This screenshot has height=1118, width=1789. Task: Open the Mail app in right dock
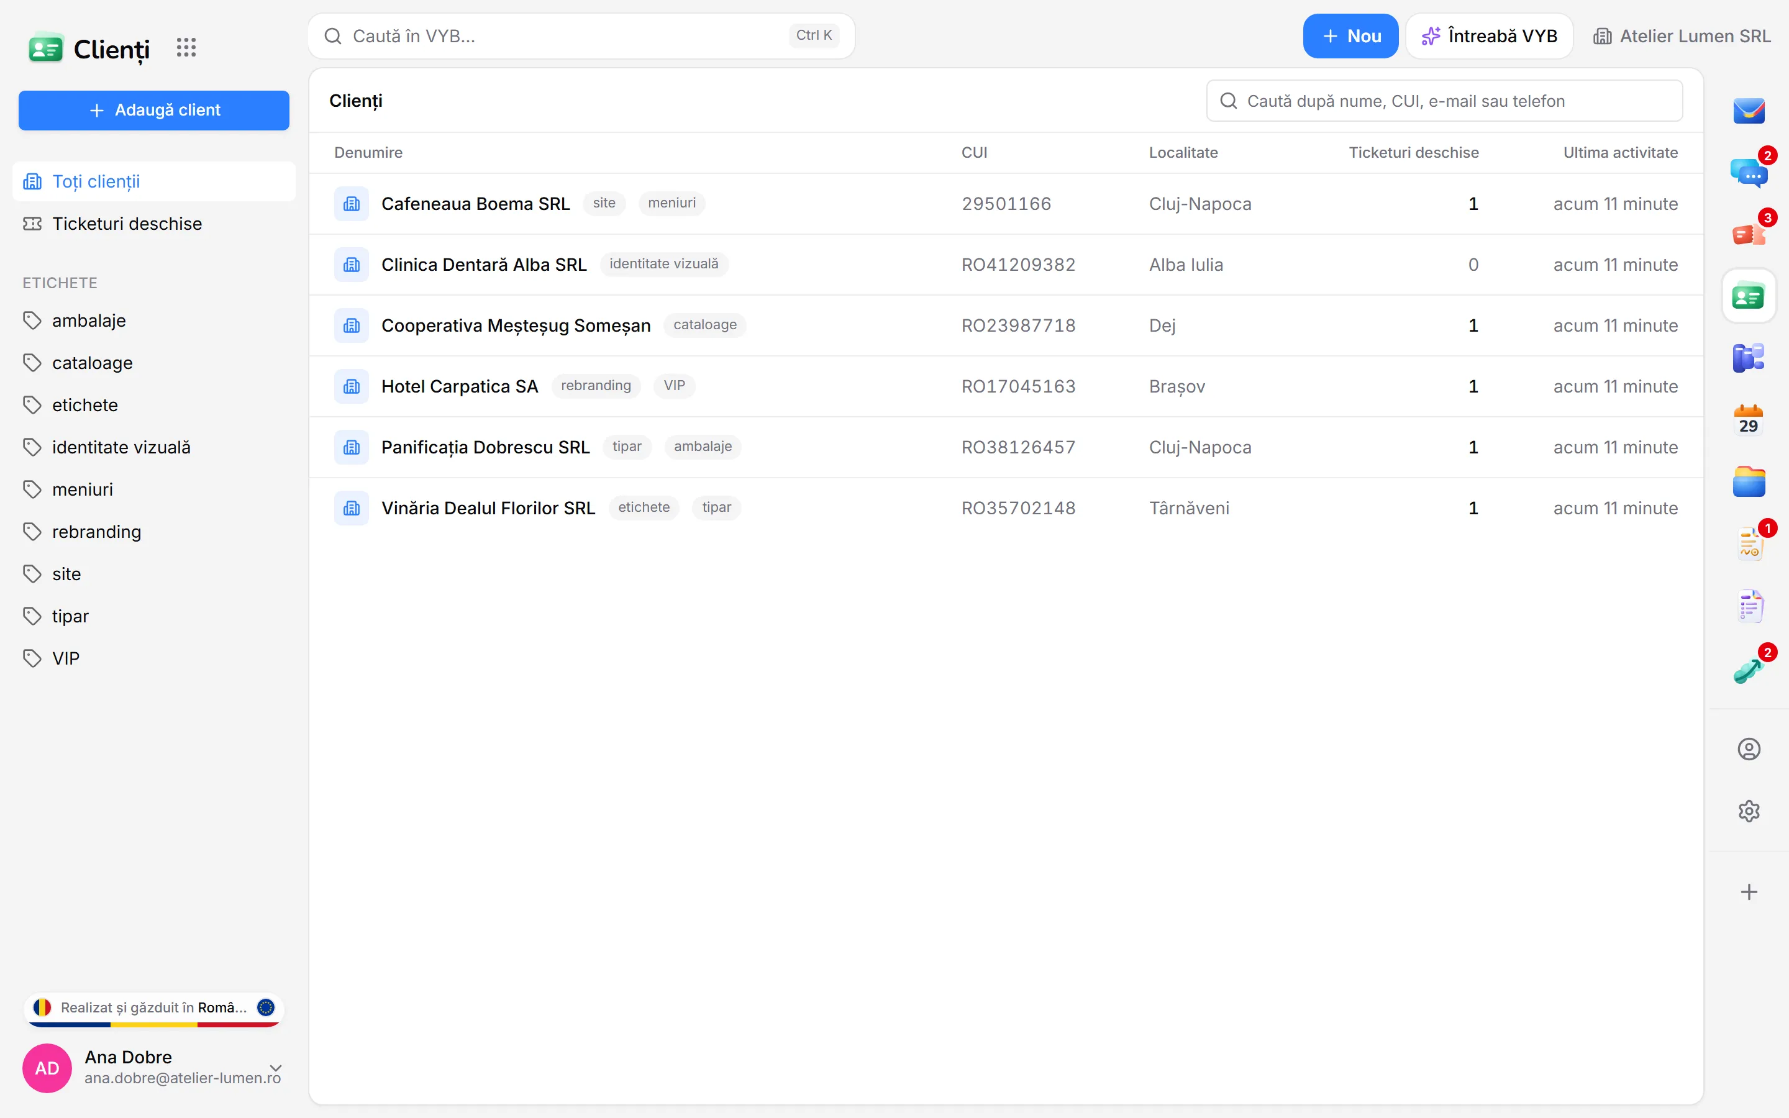click(1749, 111)
